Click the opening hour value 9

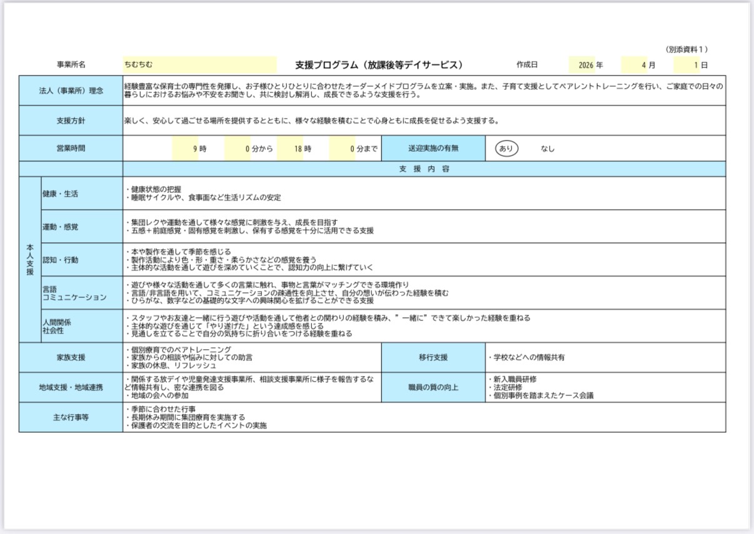point(196,149)
